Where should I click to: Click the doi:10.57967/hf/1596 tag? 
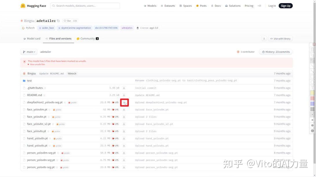[x=106, y=28]
